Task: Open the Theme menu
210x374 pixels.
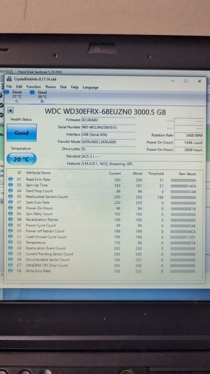Action: pyautogui.click(x=50, y=87)
